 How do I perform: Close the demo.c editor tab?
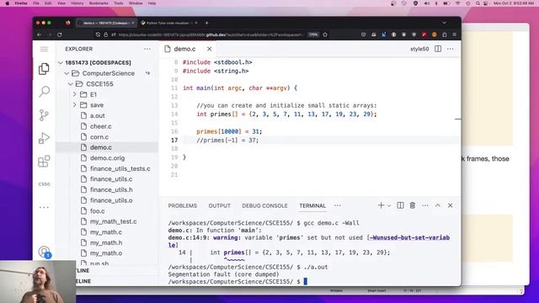(x=210, y=49)
